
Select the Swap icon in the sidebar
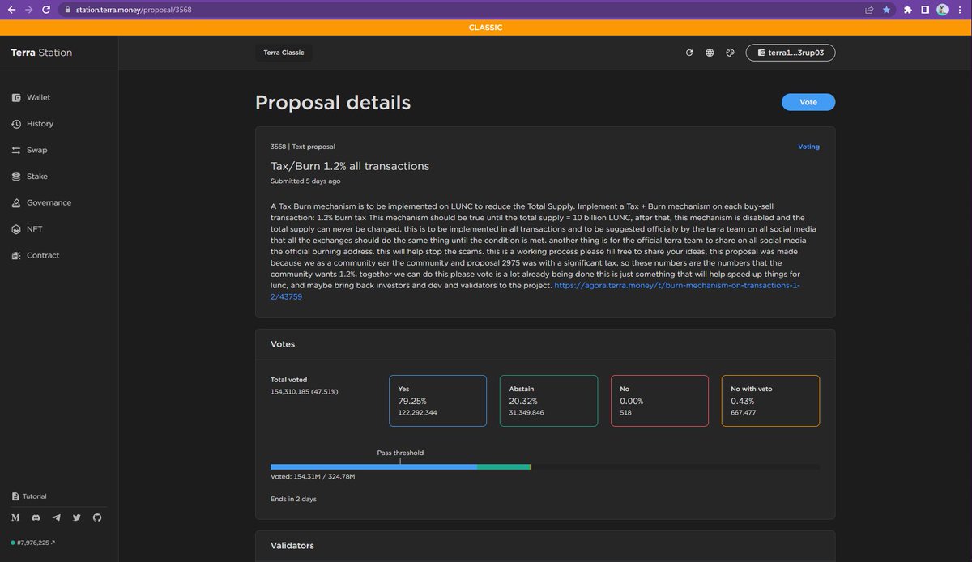15,150
